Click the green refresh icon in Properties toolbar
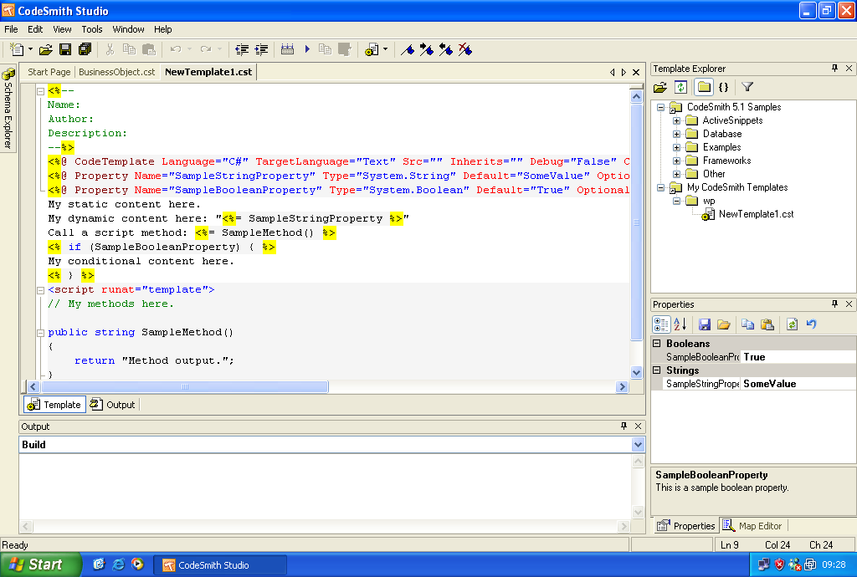Screen dimensions: 857x577 point(792,324)
